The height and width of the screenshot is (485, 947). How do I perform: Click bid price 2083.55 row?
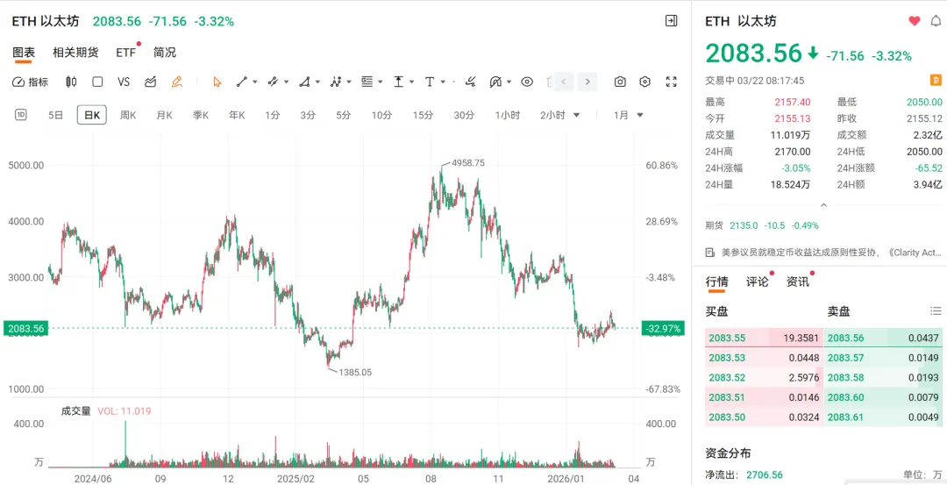pos(765,339)
